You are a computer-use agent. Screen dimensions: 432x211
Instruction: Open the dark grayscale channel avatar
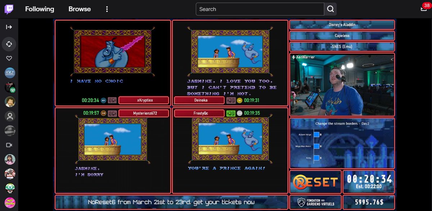coord(10,131)
